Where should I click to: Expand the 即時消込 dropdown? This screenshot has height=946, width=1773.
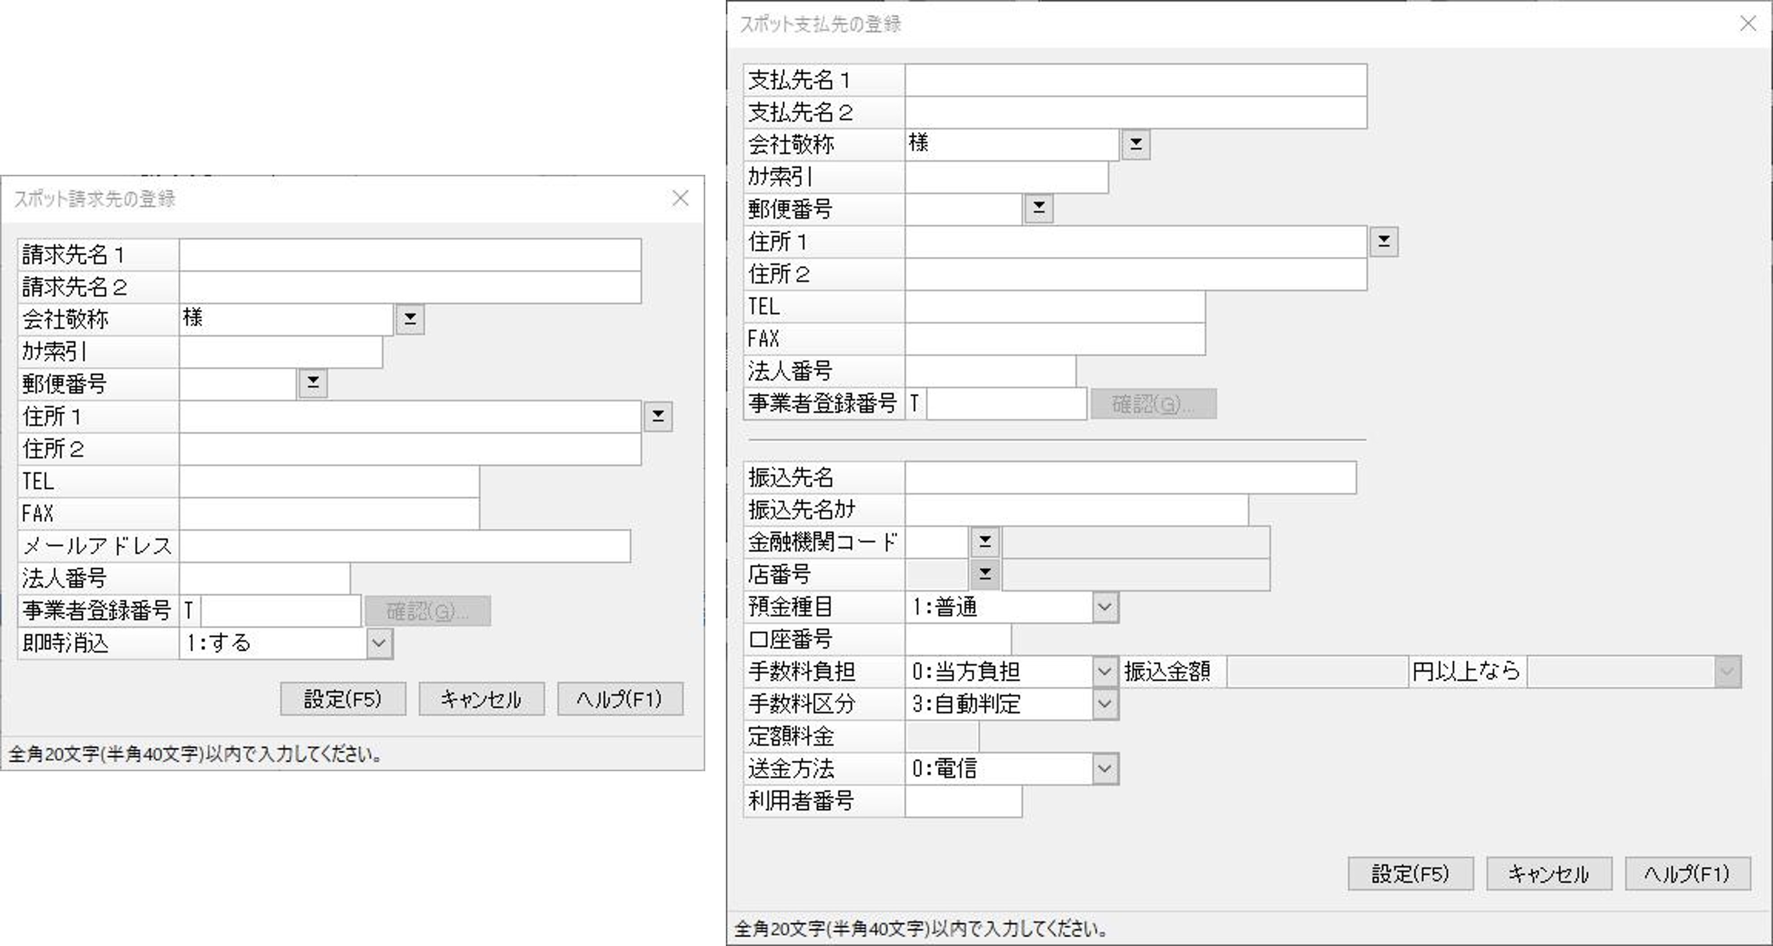coord(379,644)
